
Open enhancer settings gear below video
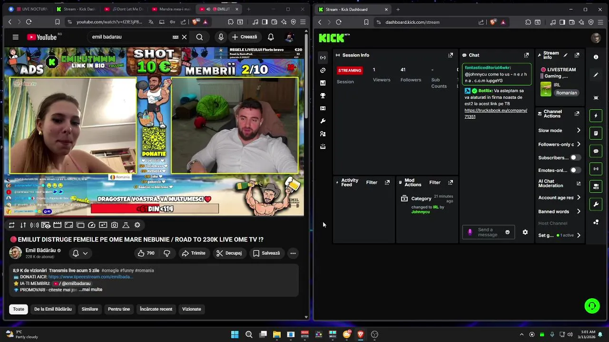coord(138,225)
